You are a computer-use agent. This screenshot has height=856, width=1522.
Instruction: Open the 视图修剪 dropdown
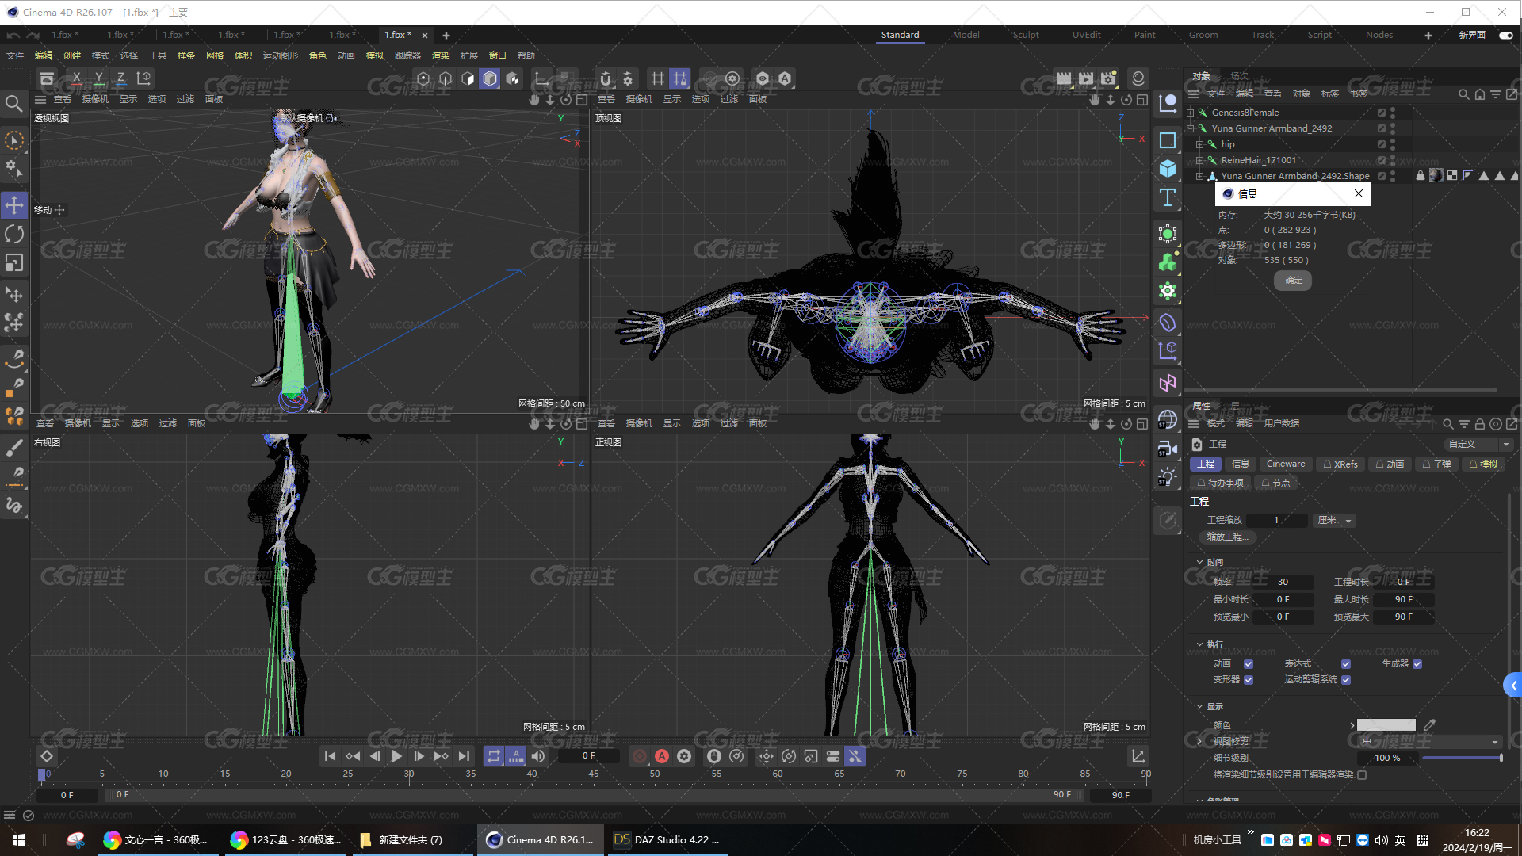pyautogui.click(x=1430, y=742)
